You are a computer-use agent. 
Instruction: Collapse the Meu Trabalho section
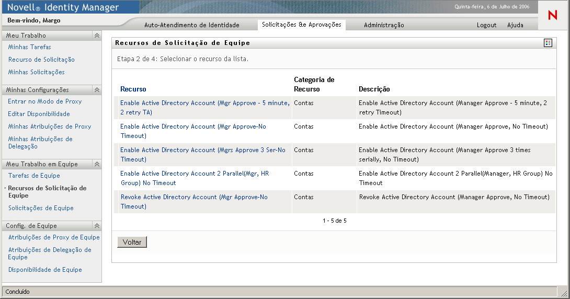97,35
